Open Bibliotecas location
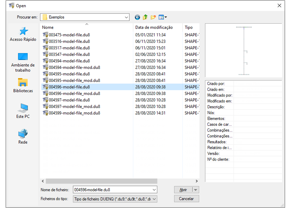 pyautogui.click(x=23, y=86)
